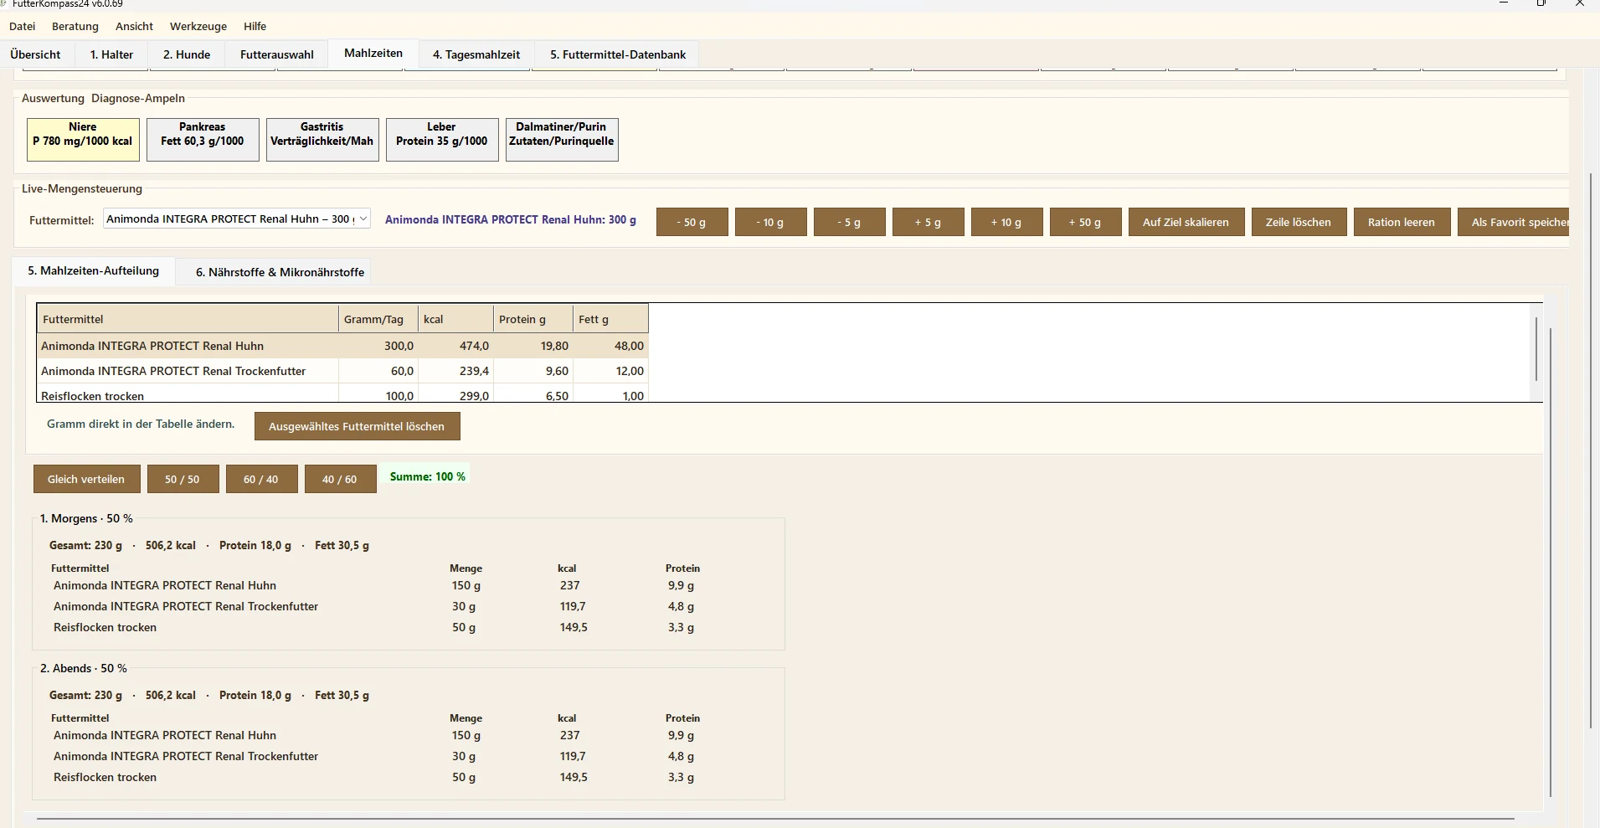Click the Gleich verteilen button
Screen dimensions: 1600x828
coord(86,479)
